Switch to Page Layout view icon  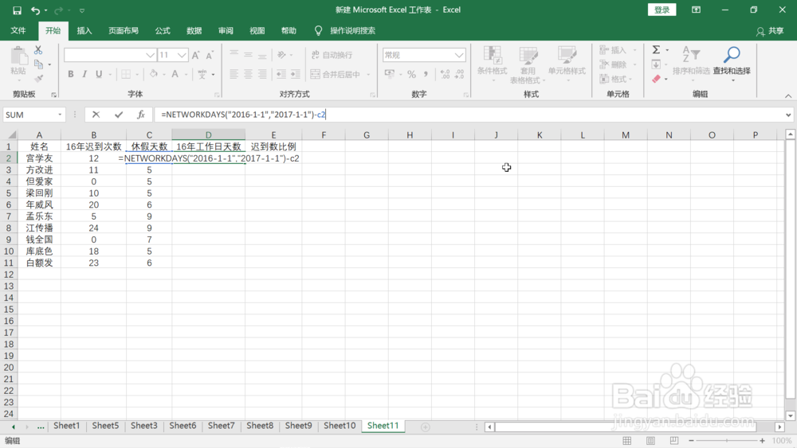coord(650,440)
